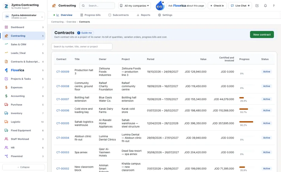Viewport: 281px width, 172px height.
Task: Open the notifications bell icon
Action: tap(265, 6)
